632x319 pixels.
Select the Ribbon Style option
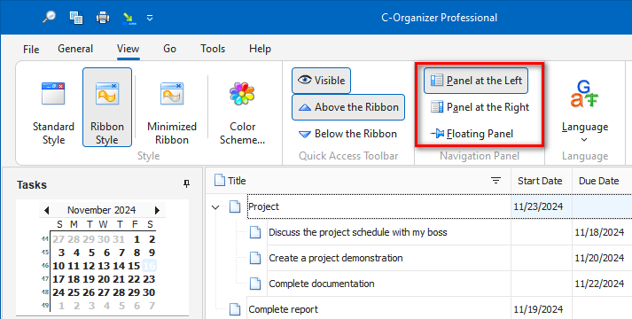coord(107,107)
